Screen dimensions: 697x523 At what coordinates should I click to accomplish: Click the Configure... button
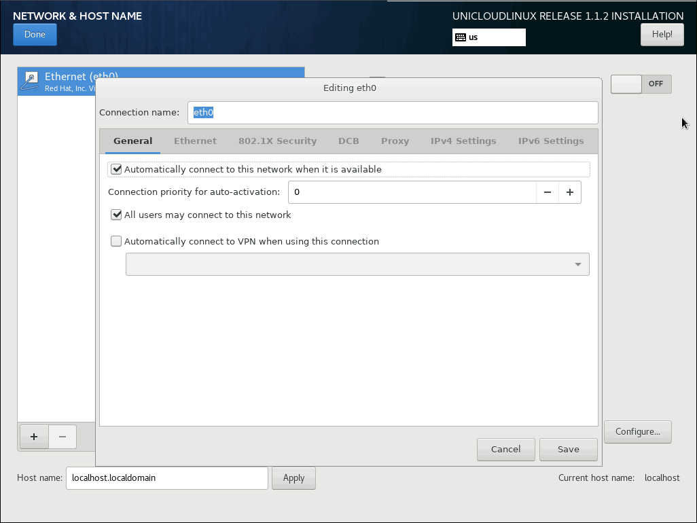tap(637, 432)
